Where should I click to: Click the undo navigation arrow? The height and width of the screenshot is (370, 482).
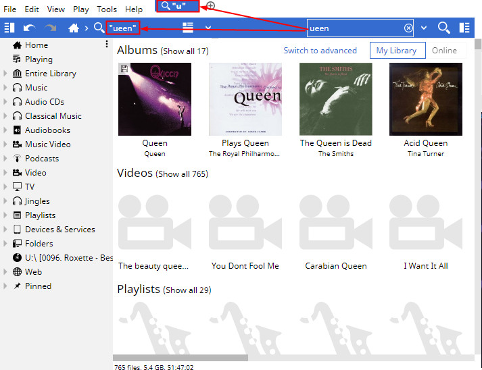pos(29,28)
